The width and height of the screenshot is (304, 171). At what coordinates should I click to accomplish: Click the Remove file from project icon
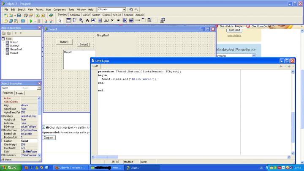tap(43, 15)
